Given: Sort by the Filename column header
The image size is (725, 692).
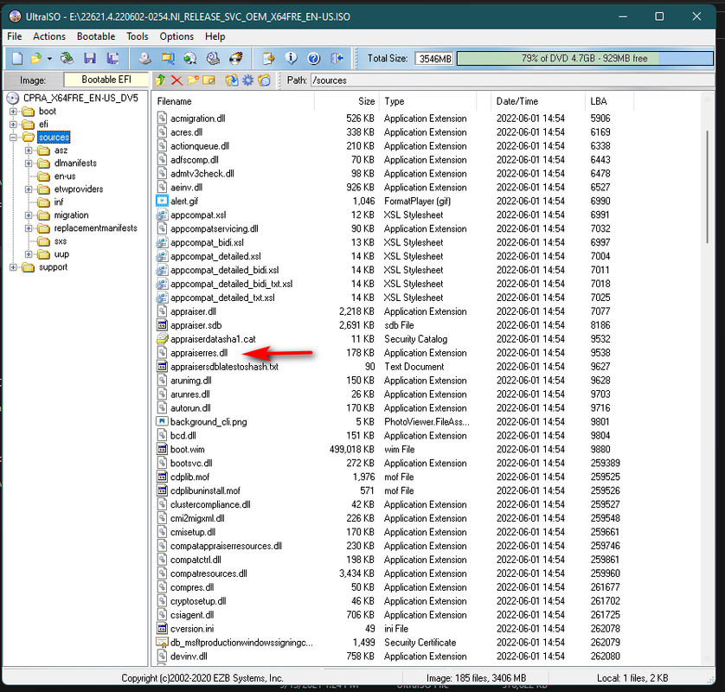Looking at the screenshot, I should point(234,101).
